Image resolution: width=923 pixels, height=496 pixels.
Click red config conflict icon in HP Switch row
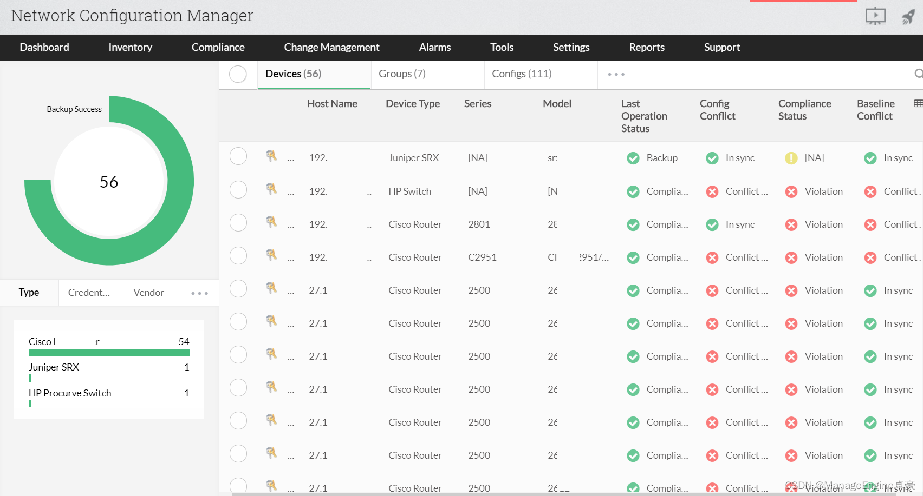[712, 191]
